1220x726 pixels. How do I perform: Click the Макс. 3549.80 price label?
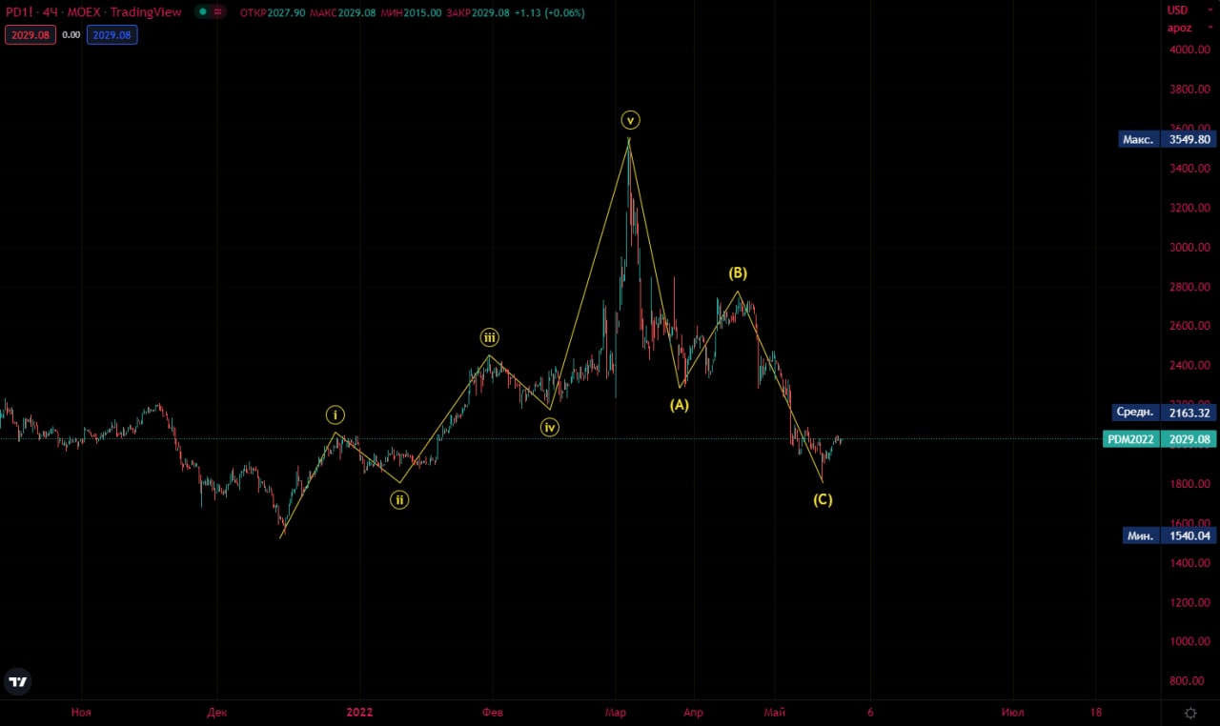[x=1167, y=139]
